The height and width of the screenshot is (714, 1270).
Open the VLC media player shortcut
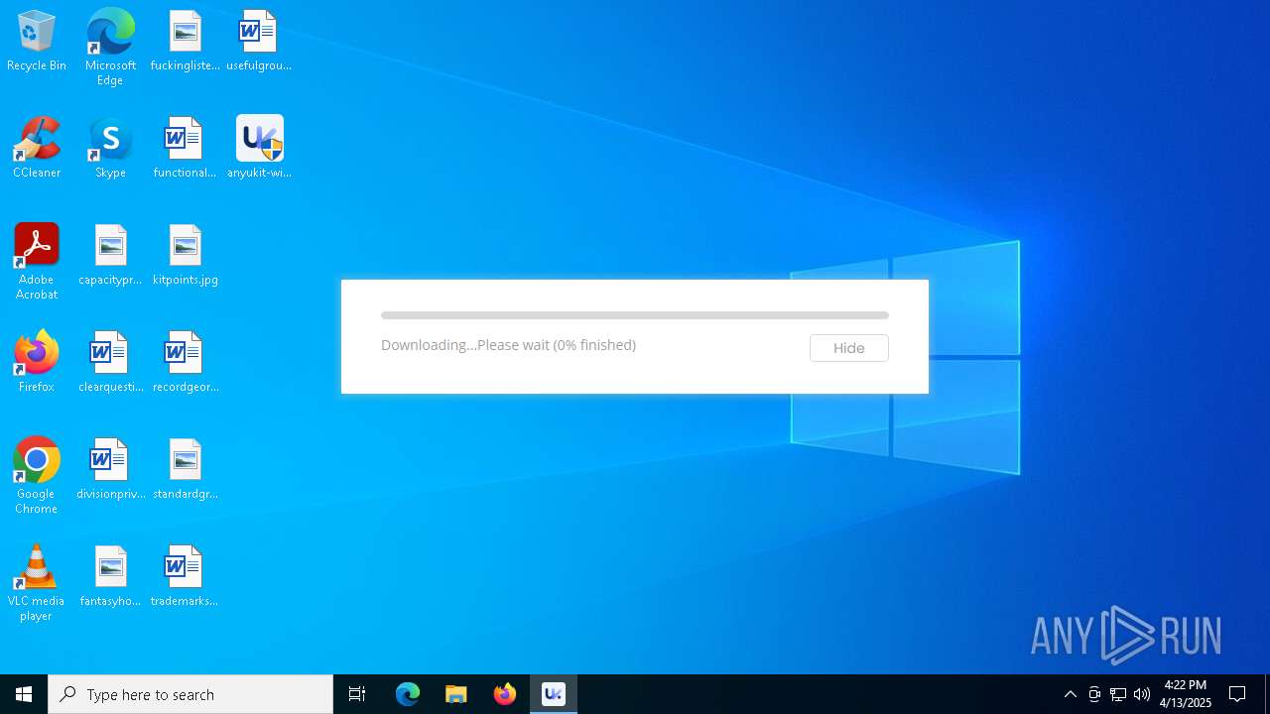(x=37, y=583)
